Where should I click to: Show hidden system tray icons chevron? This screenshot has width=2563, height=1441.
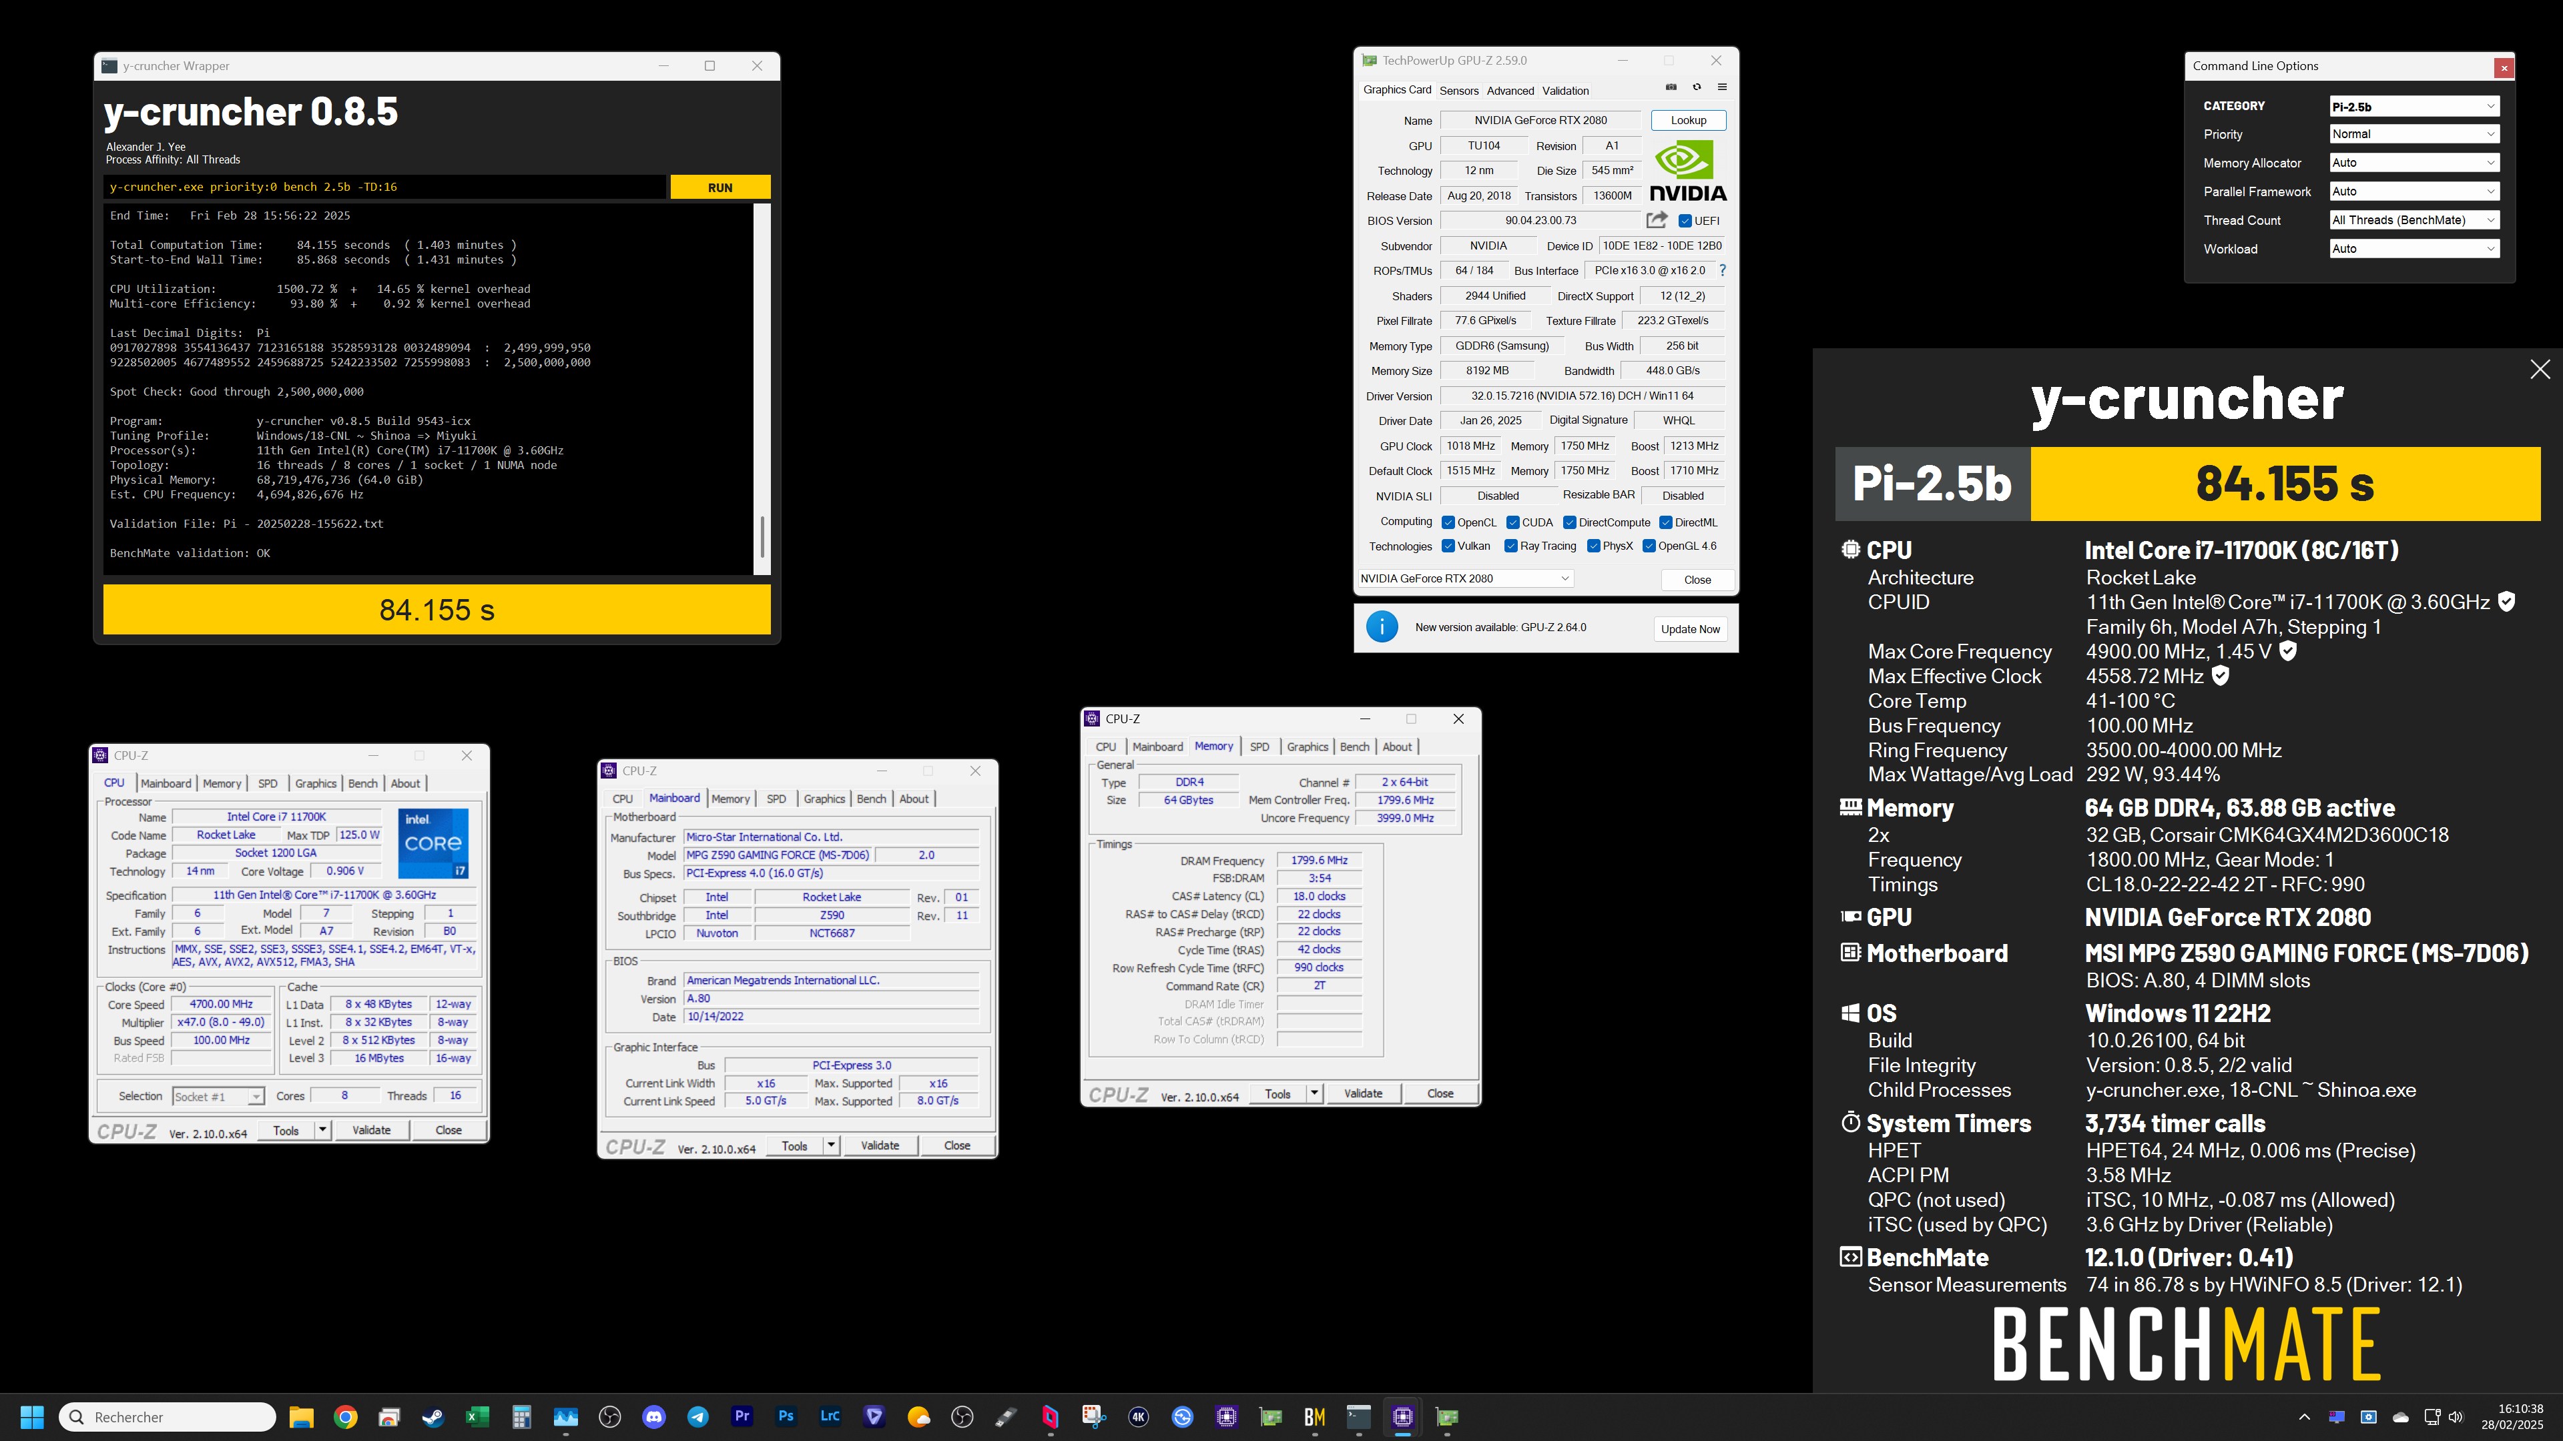2304,1417
